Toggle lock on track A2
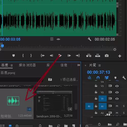 (96, 113)
